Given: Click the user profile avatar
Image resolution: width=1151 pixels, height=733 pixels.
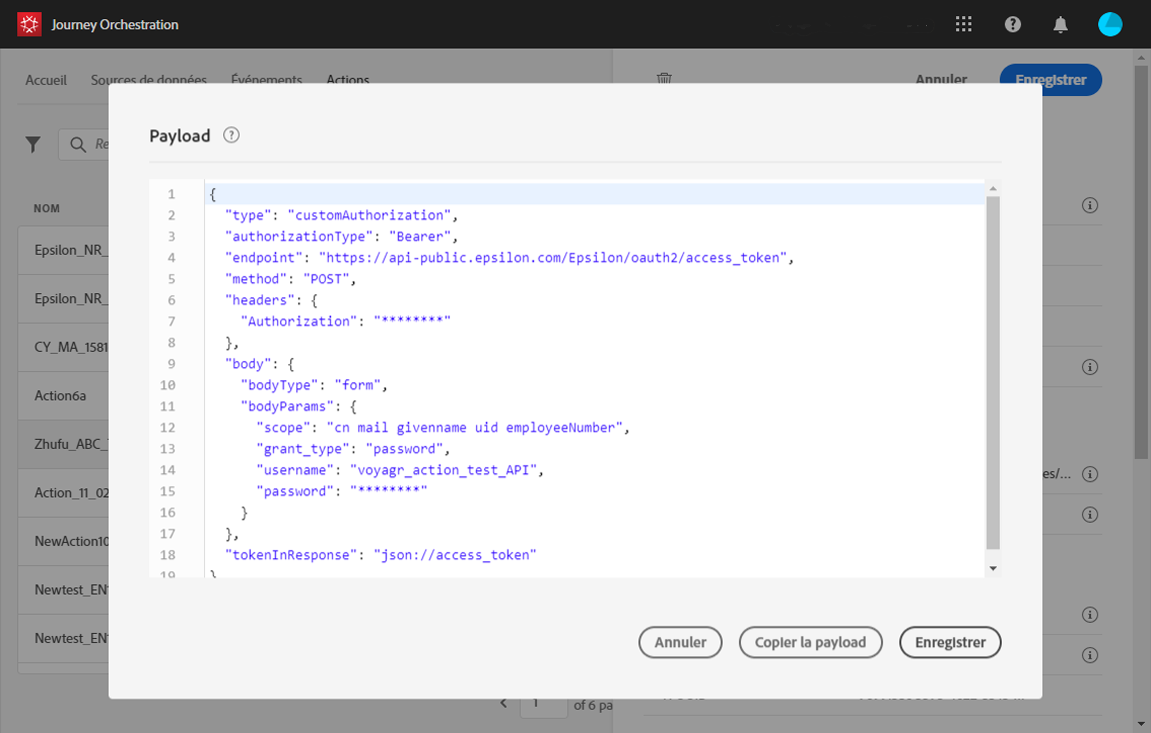Looking at the screenshot, I should (x=1109, y=24).
